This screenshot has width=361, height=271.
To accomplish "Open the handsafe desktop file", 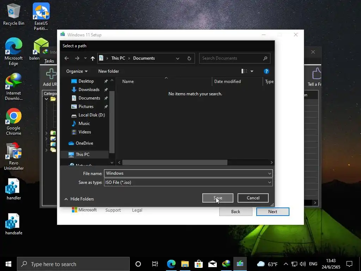I will [14, 224].
